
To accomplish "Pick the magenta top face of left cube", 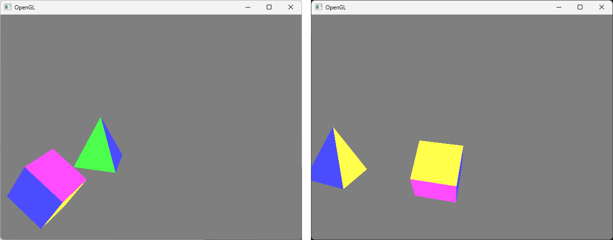I will 56,174.
